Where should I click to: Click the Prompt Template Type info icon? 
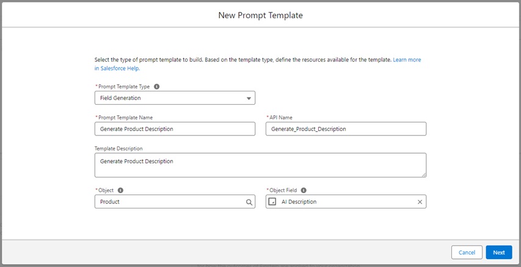157,86
